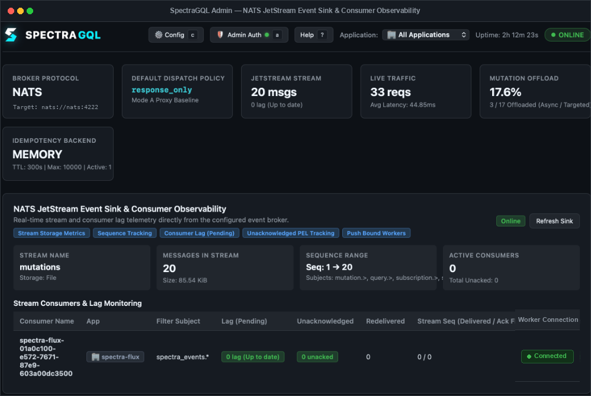Select the Push Bound Workers tag
The width and height of the screenshot is (591, 396).
pos(376,233)
